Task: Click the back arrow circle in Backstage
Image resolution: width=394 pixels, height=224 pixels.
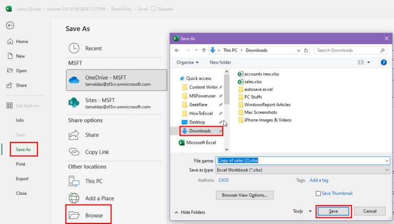Action: pos(10,25)
